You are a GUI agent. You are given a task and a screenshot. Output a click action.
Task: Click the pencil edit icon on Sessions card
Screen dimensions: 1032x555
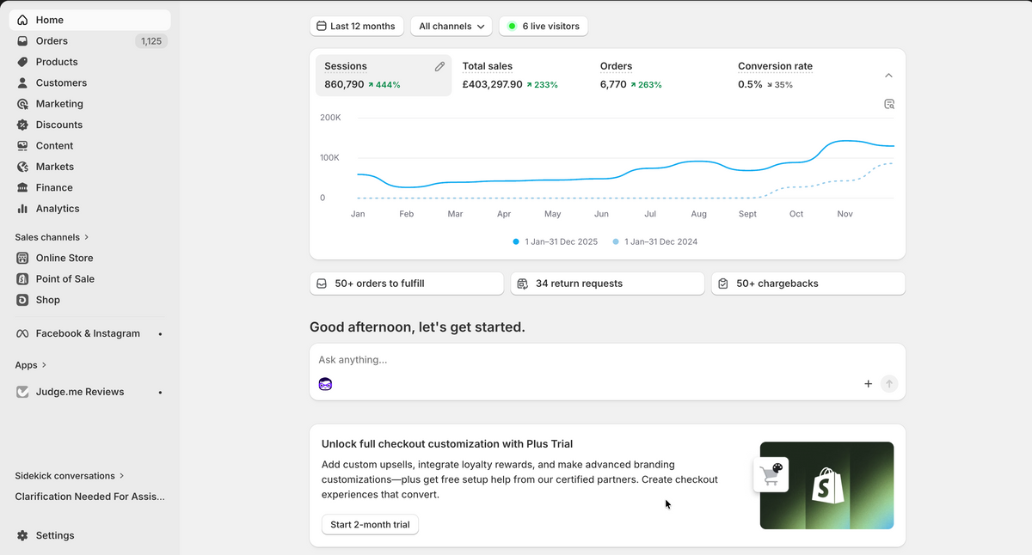(439, 66)
